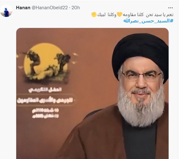Open the @HananObeid22 handle link
Image resolution: width=179 pixels, height=159 pixels.
49,8
